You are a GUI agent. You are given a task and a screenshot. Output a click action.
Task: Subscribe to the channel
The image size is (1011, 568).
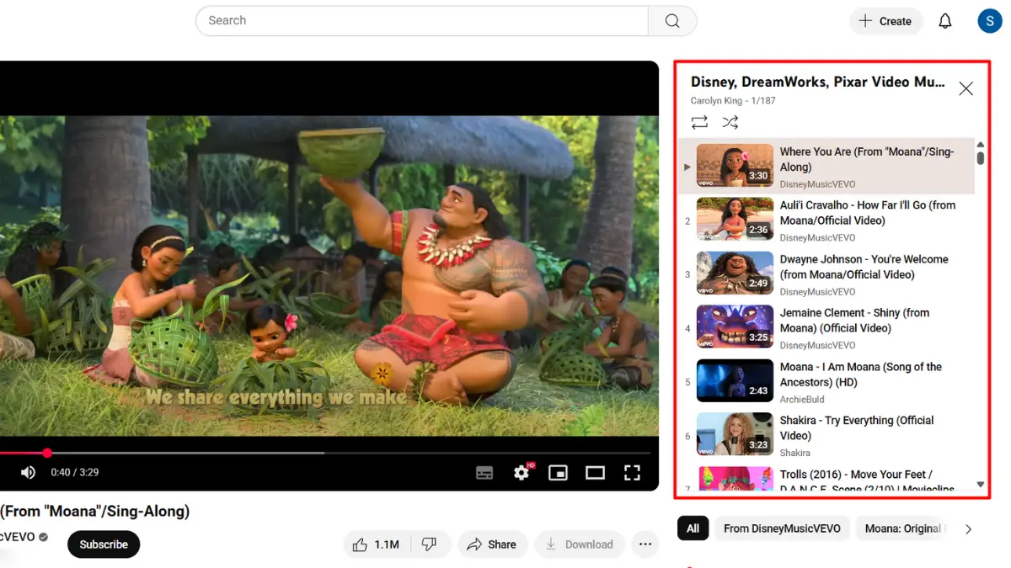click(x=104, y=544)
